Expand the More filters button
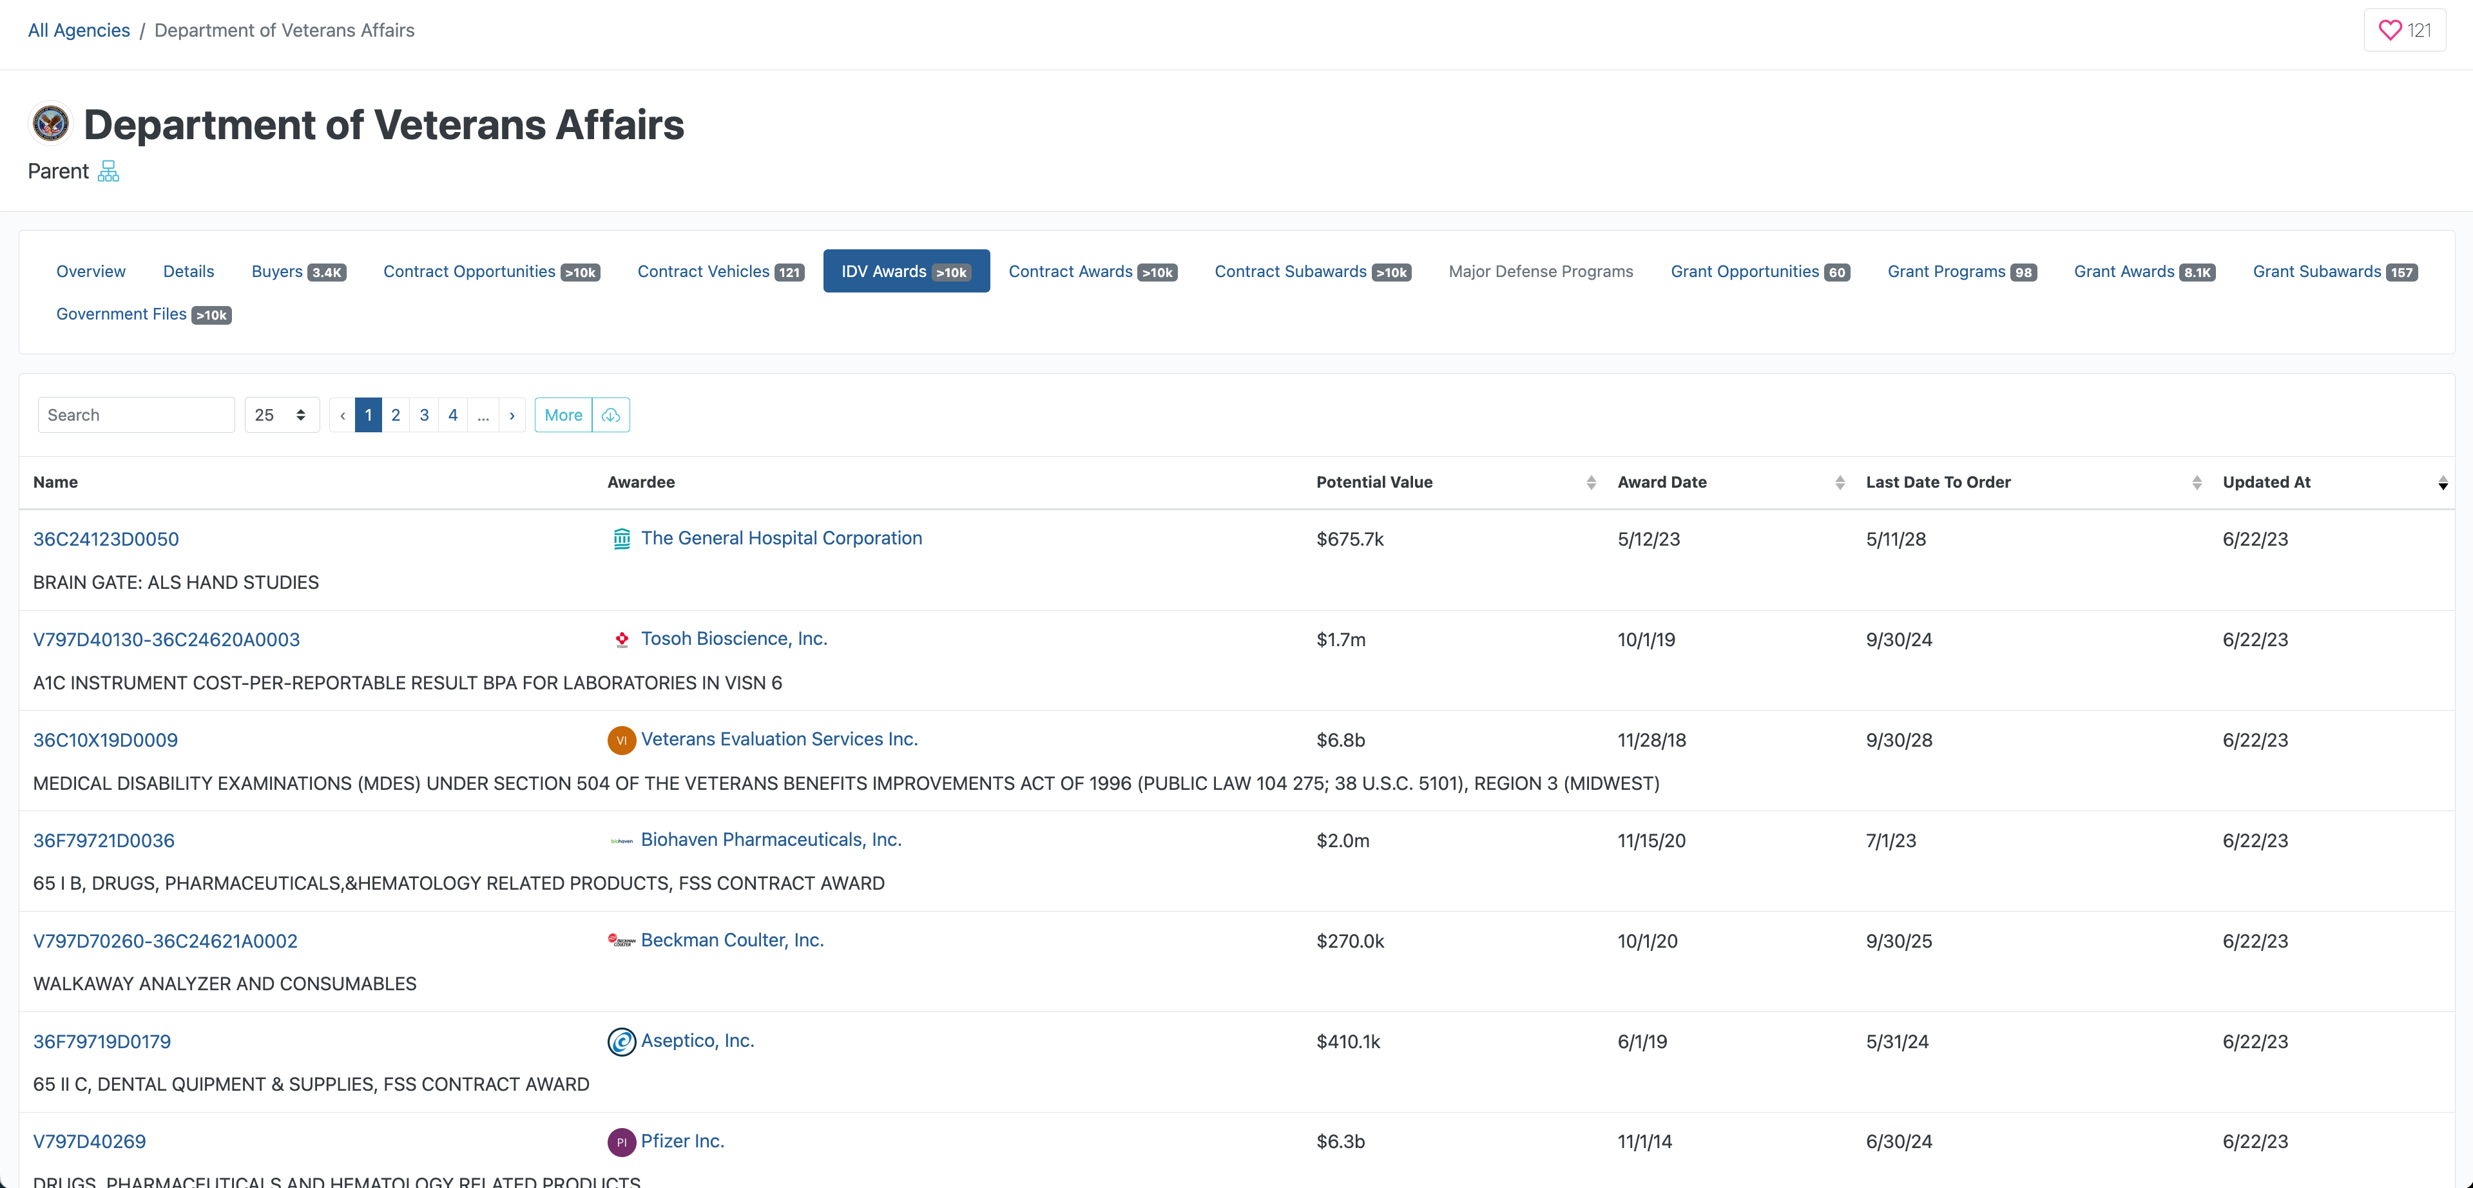Image resolution: width=2473 pixels, height=1188 pixels. pyautogui.click(x=563, y=414)
